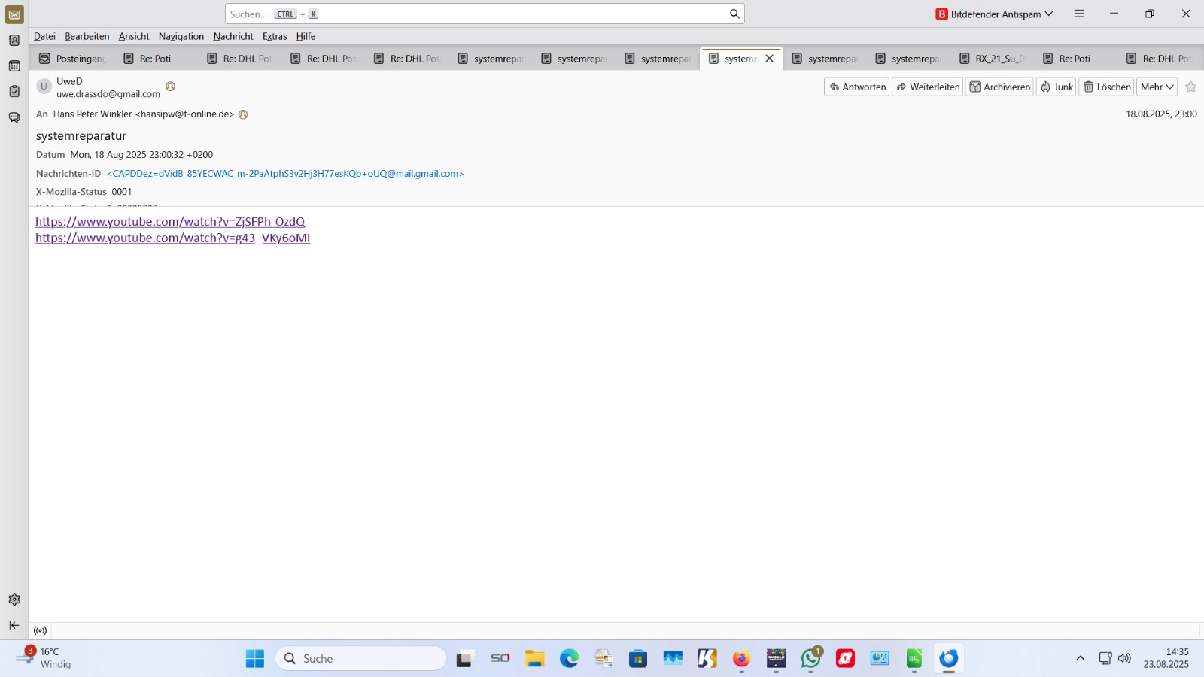Click the recipient Hans Peter Winkler
This screenshot has height=677, width=1204.
144,114
